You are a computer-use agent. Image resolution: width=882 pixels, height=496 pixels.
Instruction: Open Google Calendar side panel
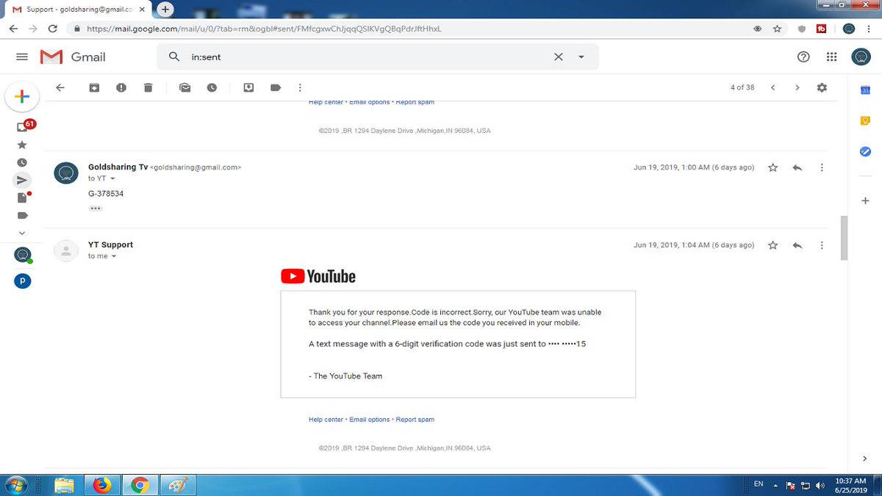coord(865,90)
